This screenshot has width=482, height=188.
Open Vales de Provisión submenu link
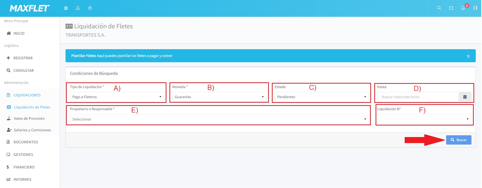click(29, 118)
